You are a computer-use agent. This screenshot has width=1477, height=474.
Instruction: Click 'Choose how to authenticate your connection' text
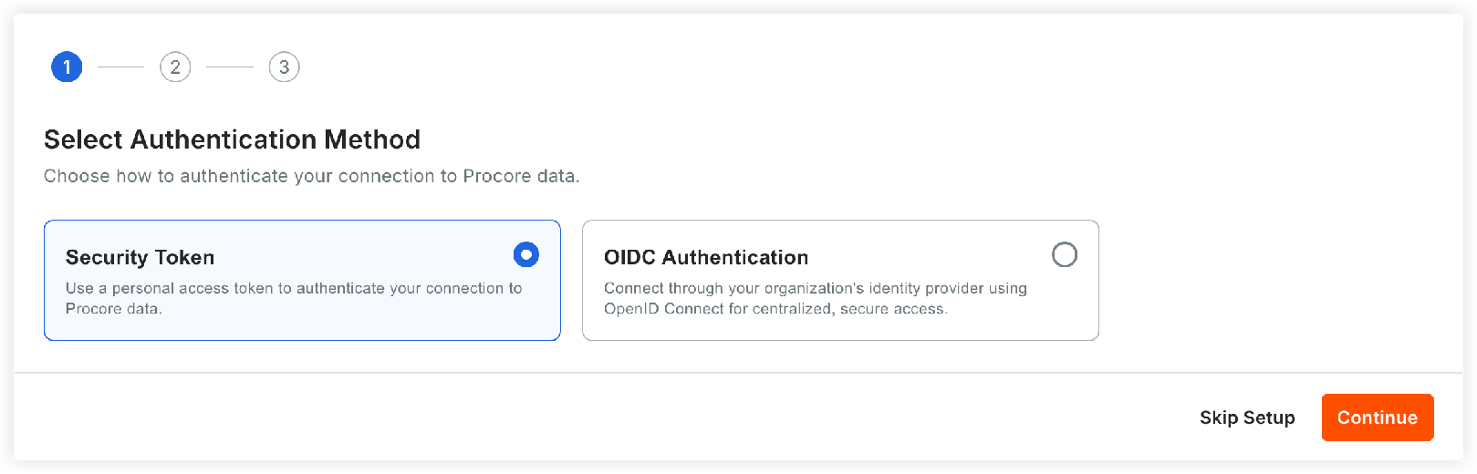tap(311, 176)
